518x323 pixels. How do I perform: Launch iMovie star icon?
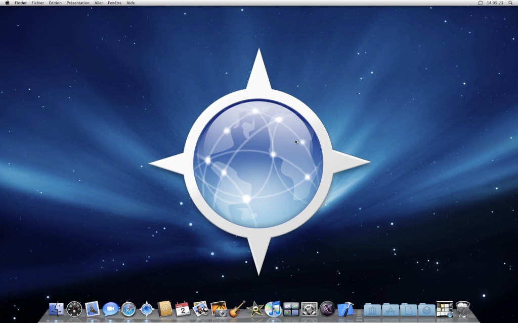(x=255, y=309)
